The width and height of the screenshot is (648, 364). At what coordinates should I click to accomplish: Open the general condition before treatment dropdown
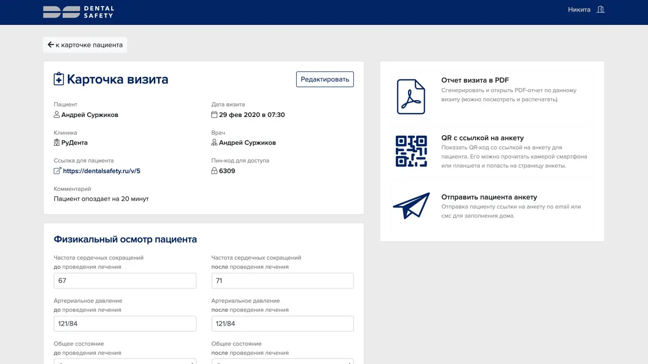pos(125,362)
